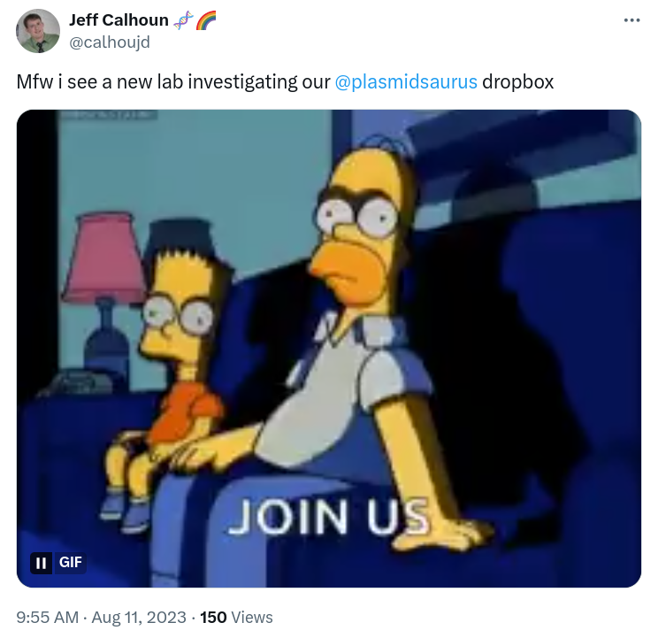Click the word dropbox in tweet text
This screenshot has width=658, height=638.
coord(518,81)
